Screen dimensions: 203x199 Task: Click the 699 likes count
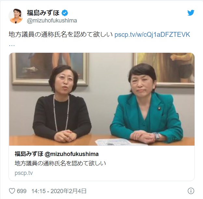pos(21,191)
